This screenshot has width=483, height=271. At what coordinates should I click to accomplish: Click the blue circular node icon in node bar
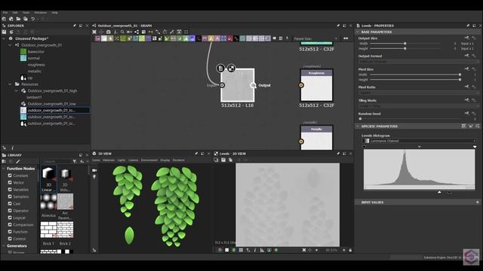point(192,38)
